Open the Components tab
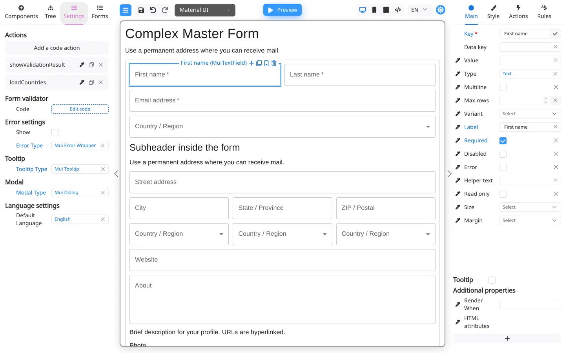The width and height of the screenshot is (565, 353). [x=21, y=12]
